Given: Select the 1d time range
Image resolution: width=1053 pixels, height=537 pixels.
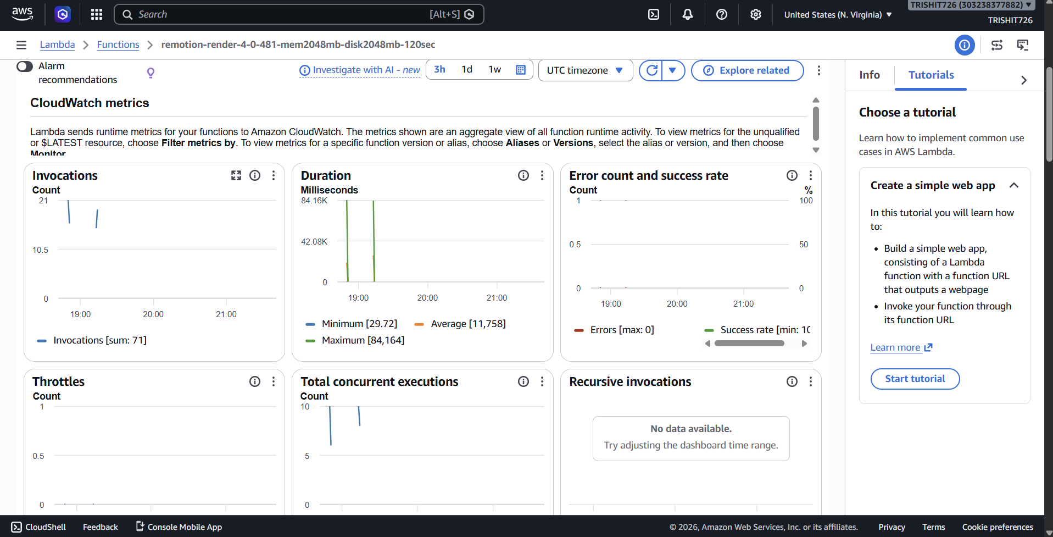Looking at the screenshot, I should (467, 70).
